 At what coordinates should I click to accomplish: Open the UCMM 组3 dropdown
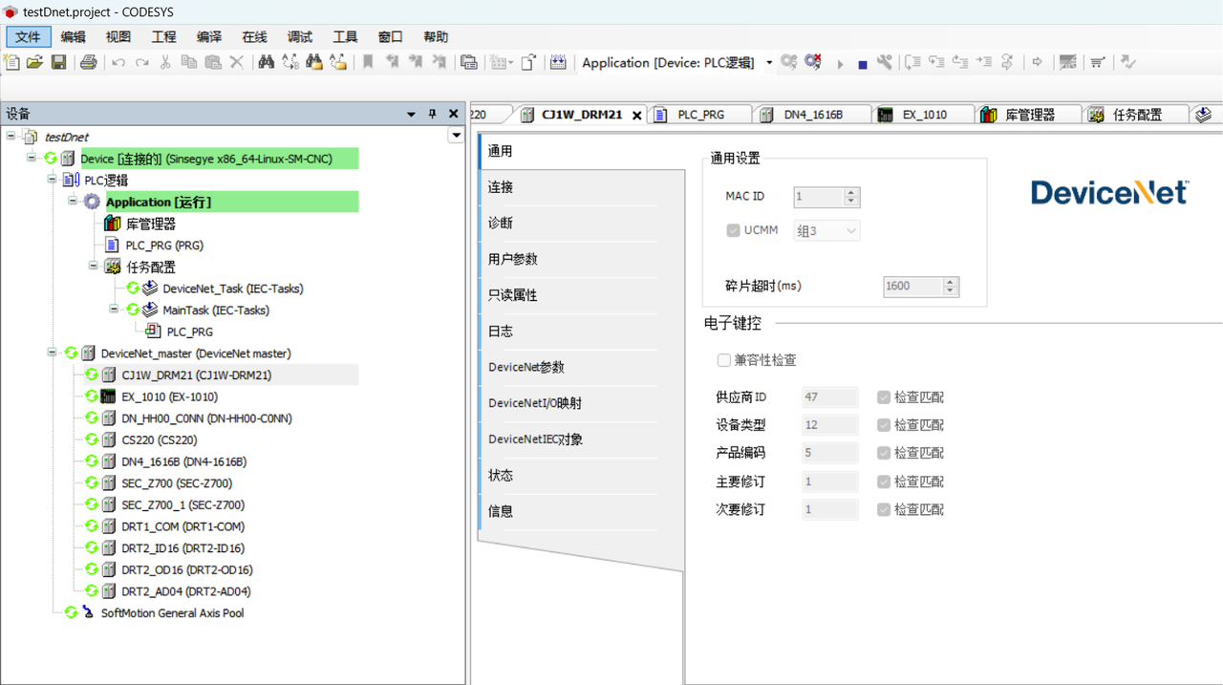(850, 231)
